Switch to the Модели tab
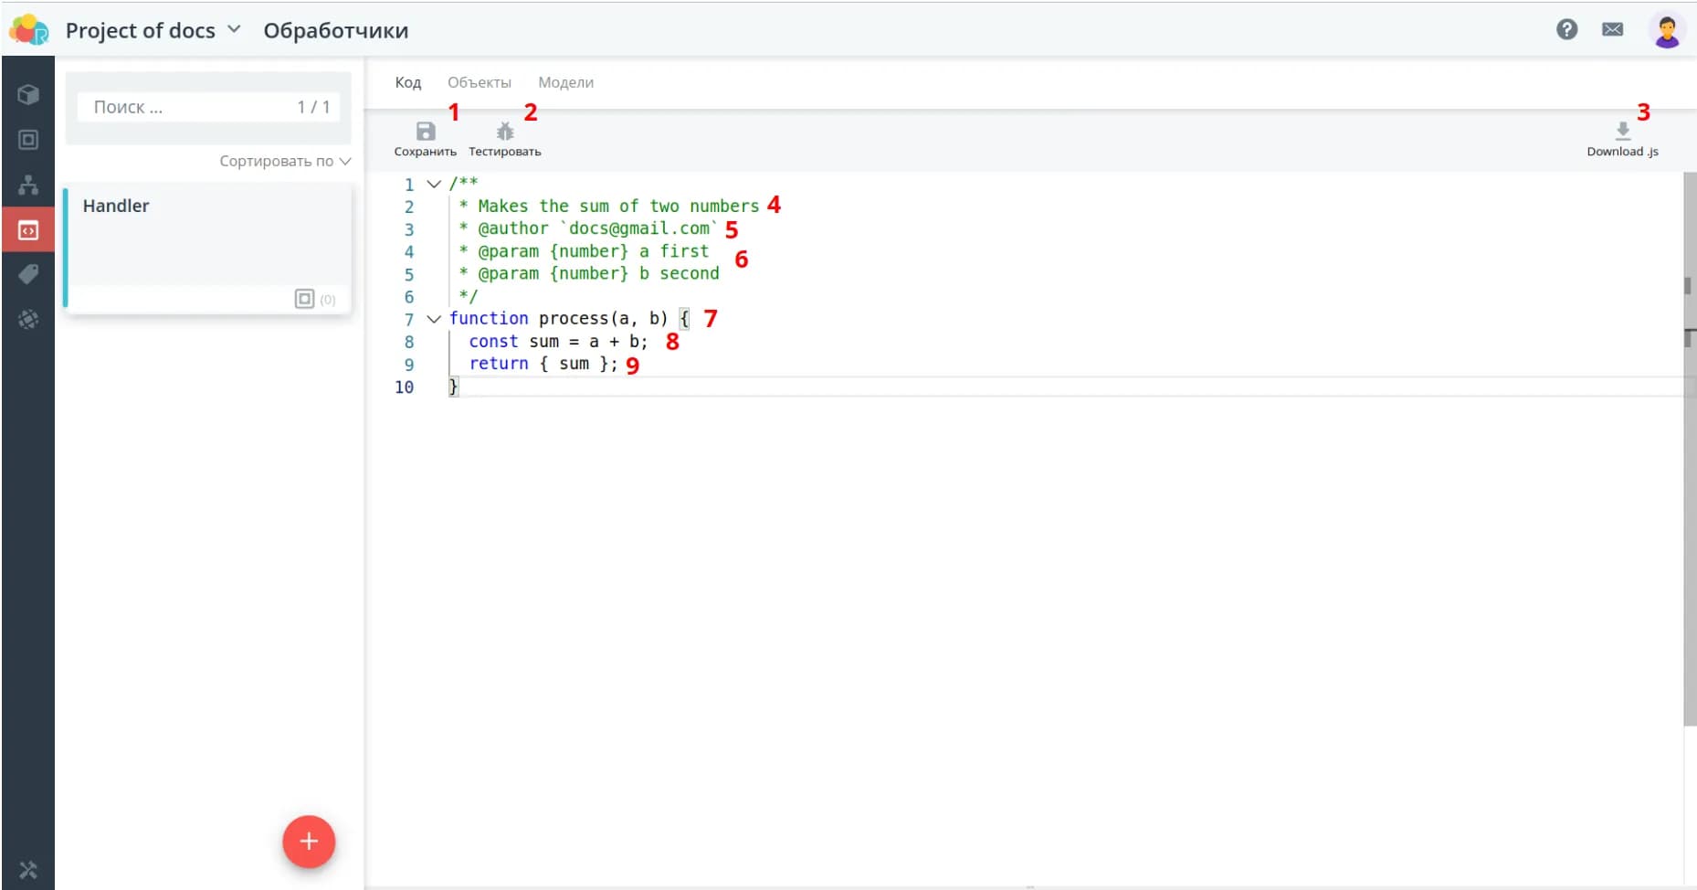This screenshot has height=890, width=1697. coord(565,82)
